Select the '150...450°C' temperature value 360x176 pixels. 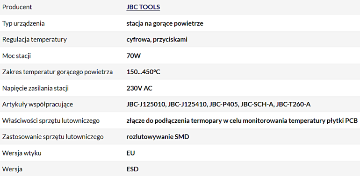(143, 72)
